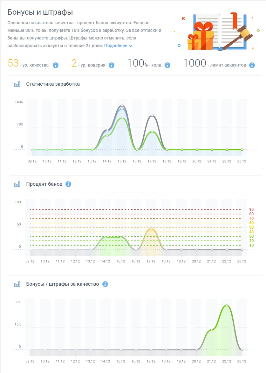Click the green 10 threshold label
The image size is (266, 373).
point(251,245)
